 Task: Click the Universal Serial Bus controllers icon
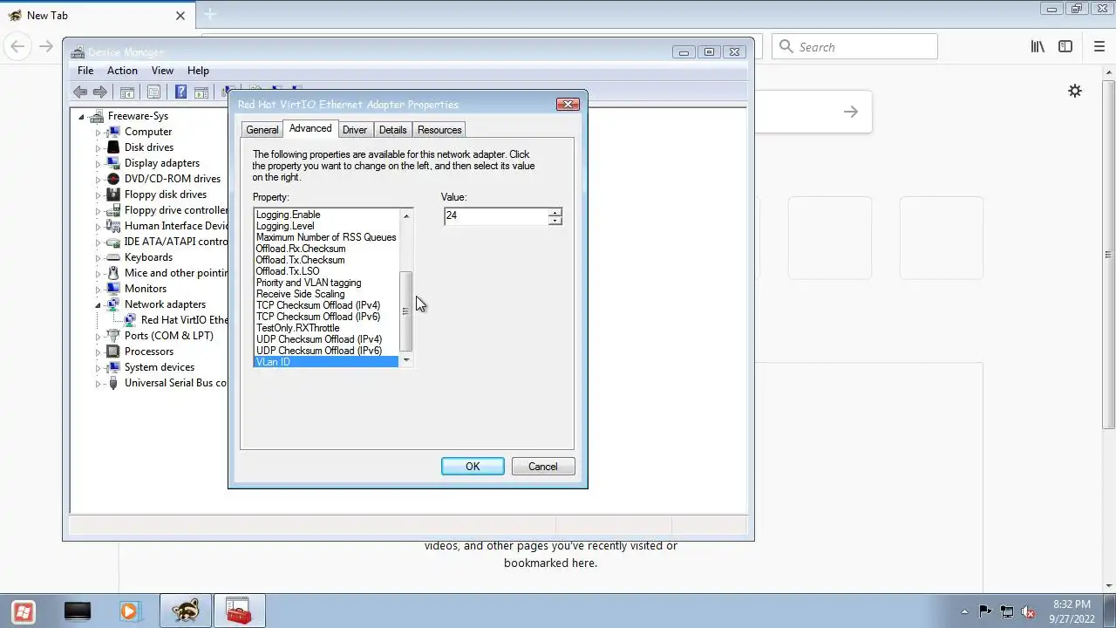click(x=112, y=383)
